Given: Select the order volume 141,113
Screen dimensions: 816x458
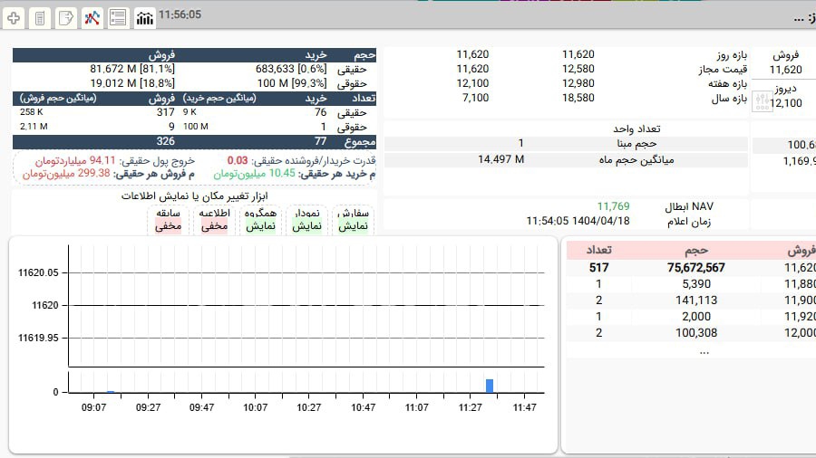Looking at the screenshot, I should 696,301.
